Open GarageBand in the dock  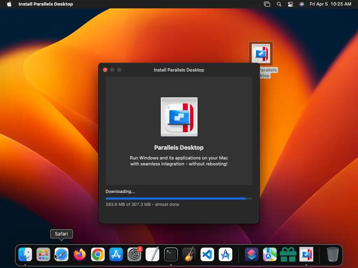(x=189, y=254)
